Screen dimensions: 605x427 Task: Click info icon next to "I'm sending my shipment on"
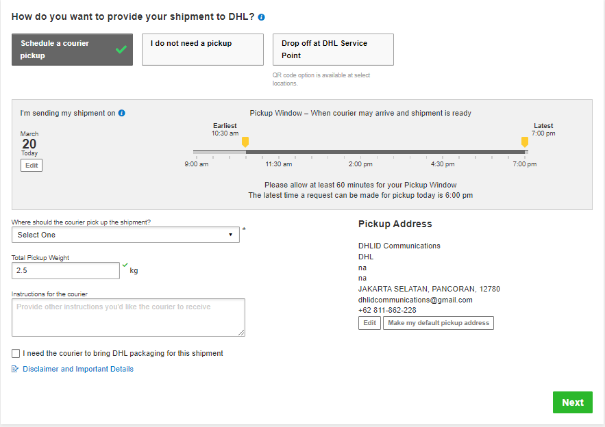[121, 113]
